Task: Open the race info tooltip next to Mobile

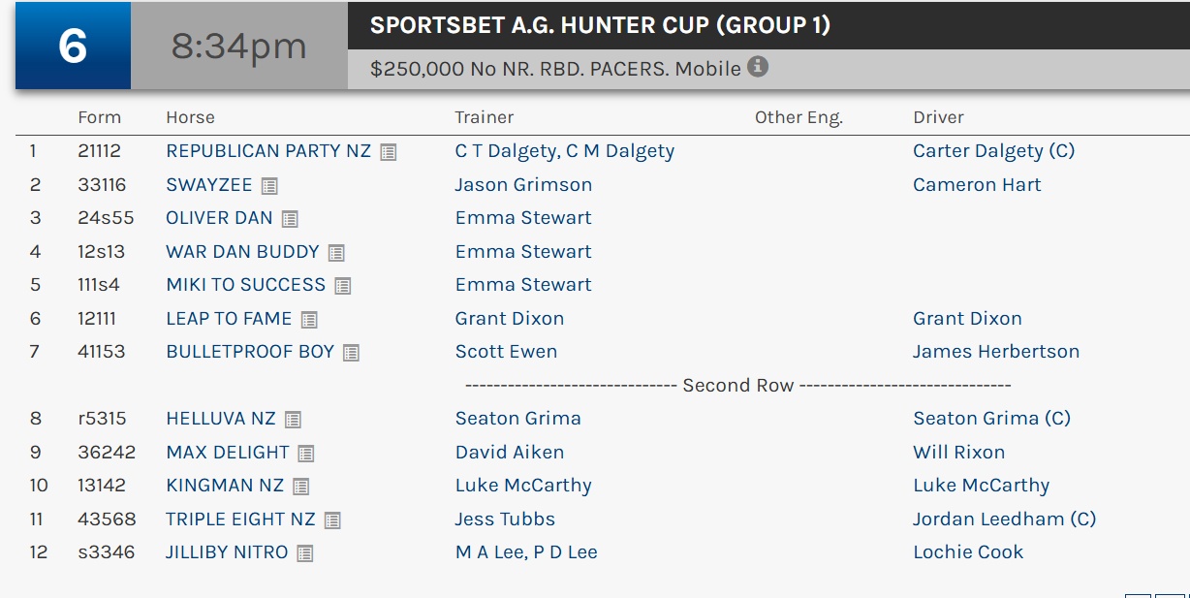Action: pos(758,67)
